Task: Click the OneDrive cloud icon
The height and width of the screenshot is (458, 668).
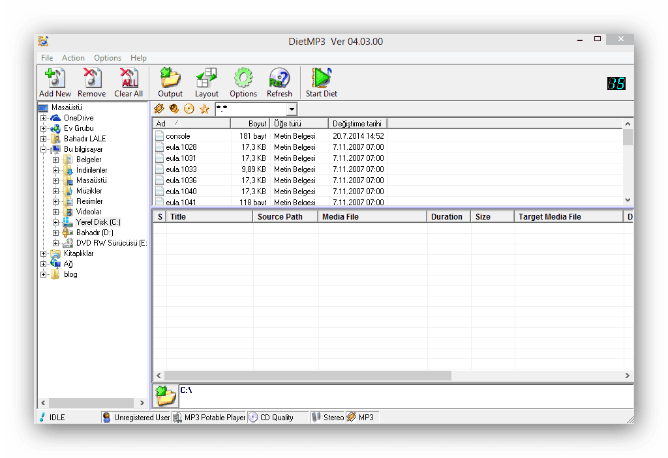Action: [x=55, y=118]
